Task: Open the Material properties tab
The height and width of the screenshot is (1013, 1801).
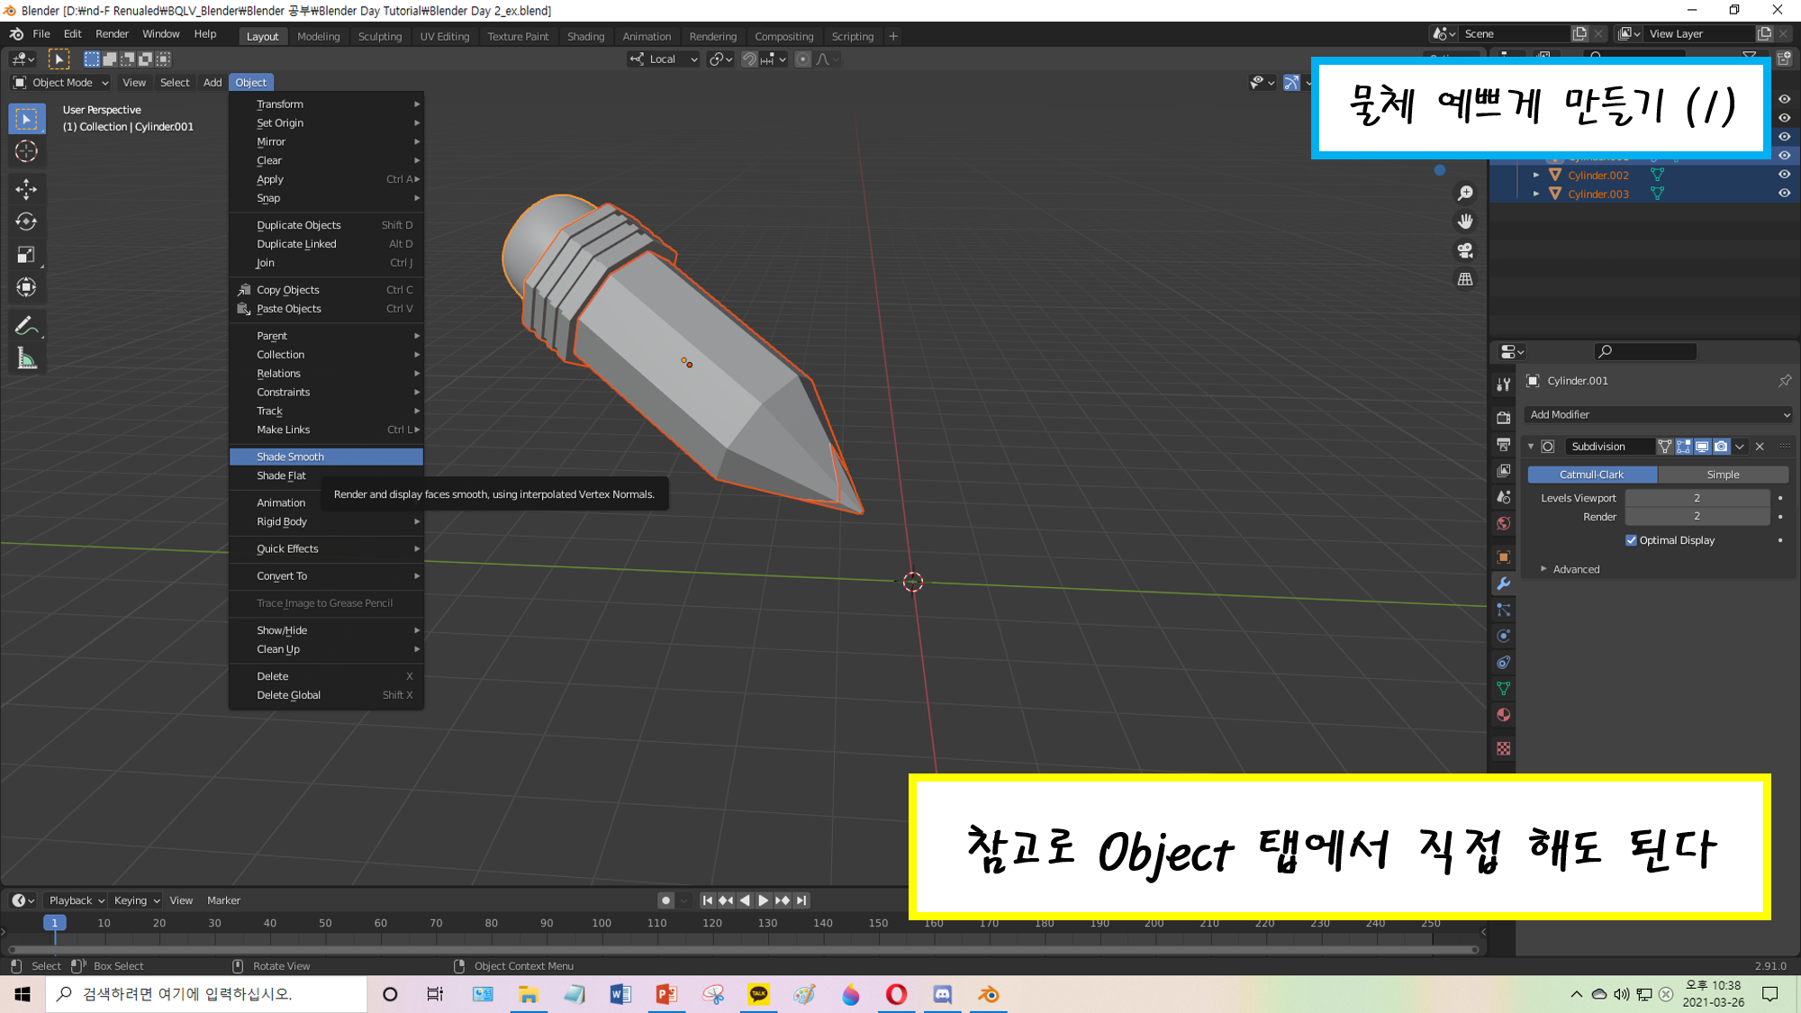Action: (1503, 715)
